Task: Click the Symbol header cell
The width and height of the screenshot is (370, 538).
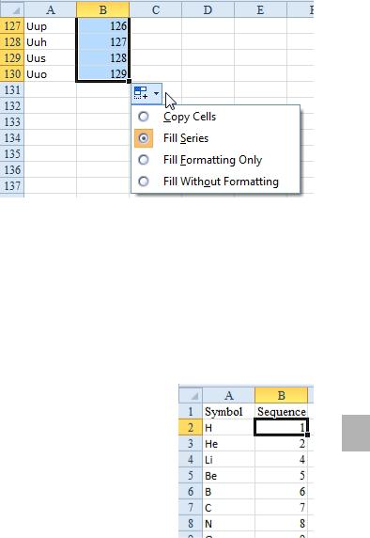Action: 228,411
